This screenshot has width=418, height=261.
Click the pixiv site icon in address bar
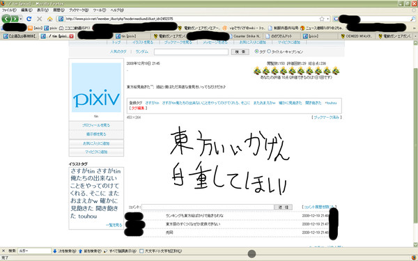tap(61, 19)
